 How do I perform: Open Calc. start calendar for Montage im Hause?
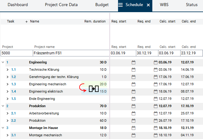tap(156, 128)
